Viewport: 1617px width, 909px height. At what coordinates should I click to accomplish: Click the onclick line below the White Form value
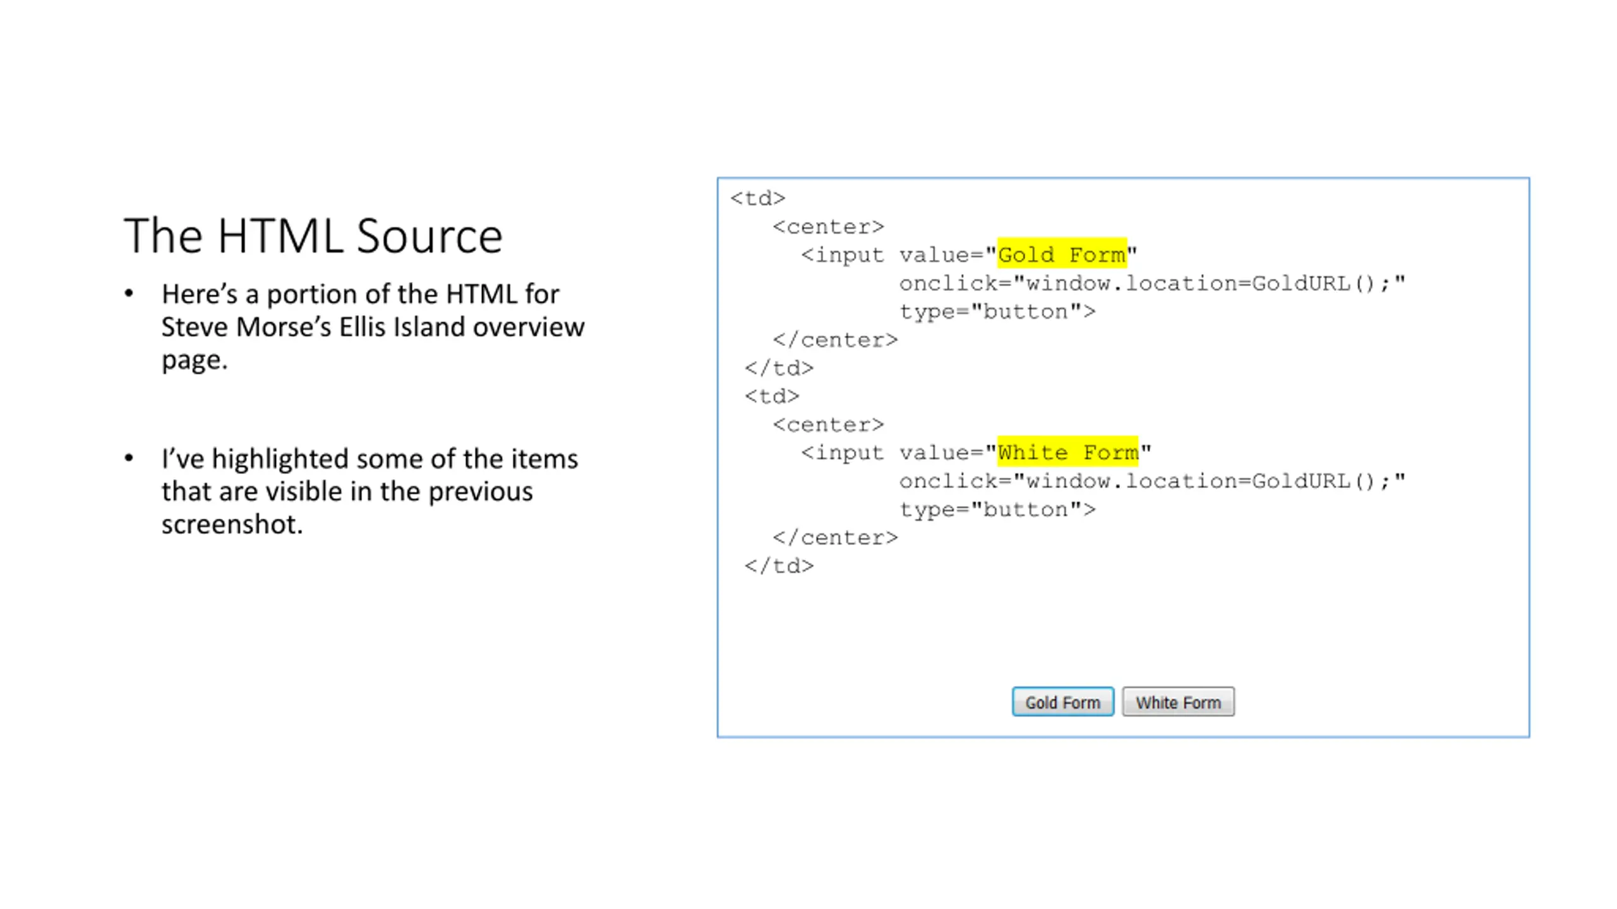(1152, 481)
